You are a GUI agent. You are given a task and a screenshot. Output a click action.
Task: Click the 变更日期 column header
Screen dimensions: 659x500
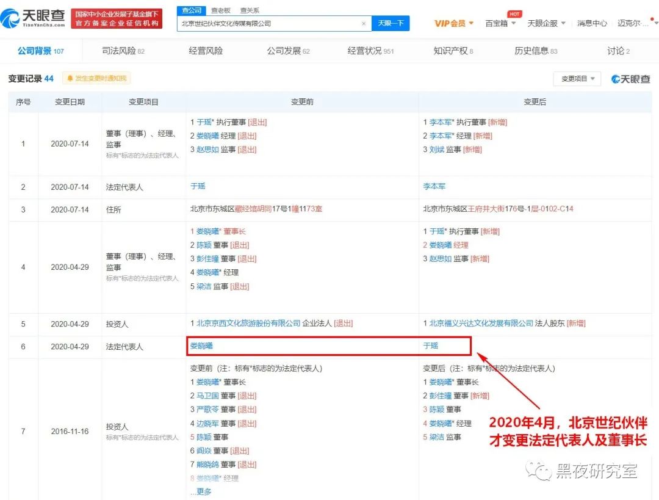tap(70, 102)
